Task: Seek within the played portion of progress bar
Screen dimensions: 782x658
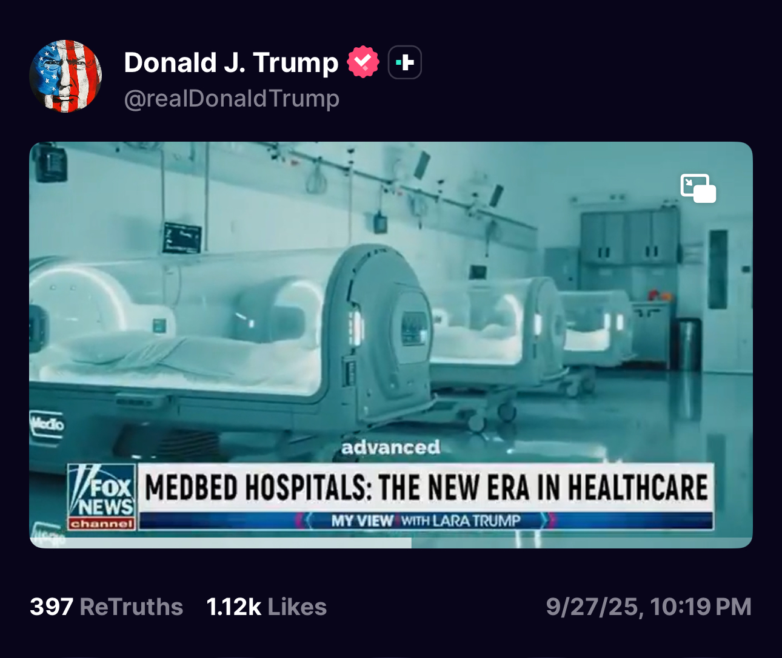Action: 221,543
